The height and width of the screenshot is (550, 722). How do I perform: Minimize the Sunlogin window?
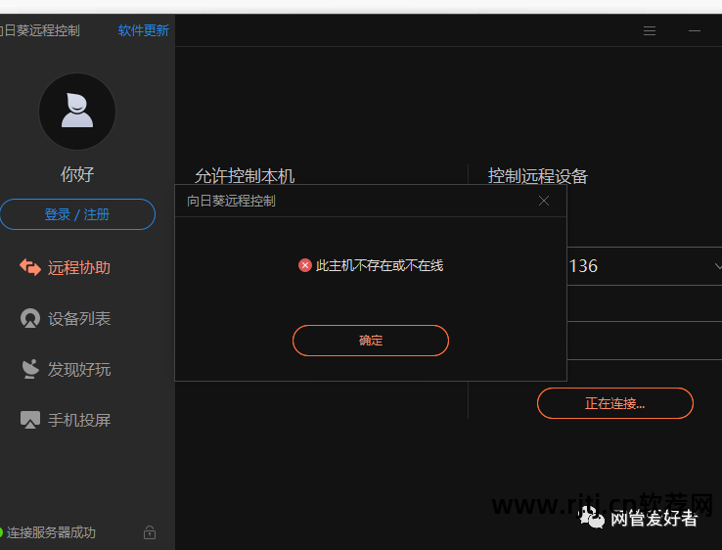[695, 31]
